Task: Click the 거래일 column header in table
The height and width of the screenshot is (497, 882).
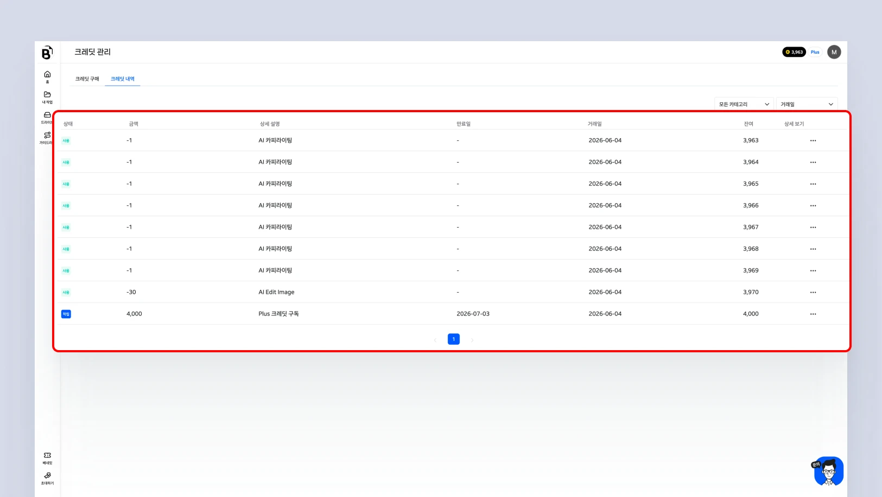Action: [594, 124]
